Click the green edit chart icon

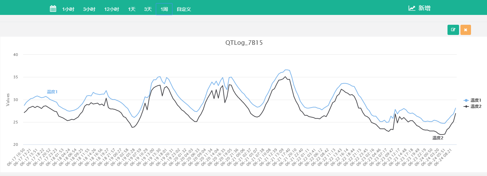(x=453, y=30)
